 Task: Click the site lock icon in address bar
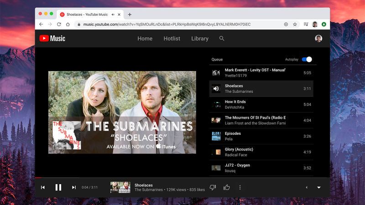(79, 24)
